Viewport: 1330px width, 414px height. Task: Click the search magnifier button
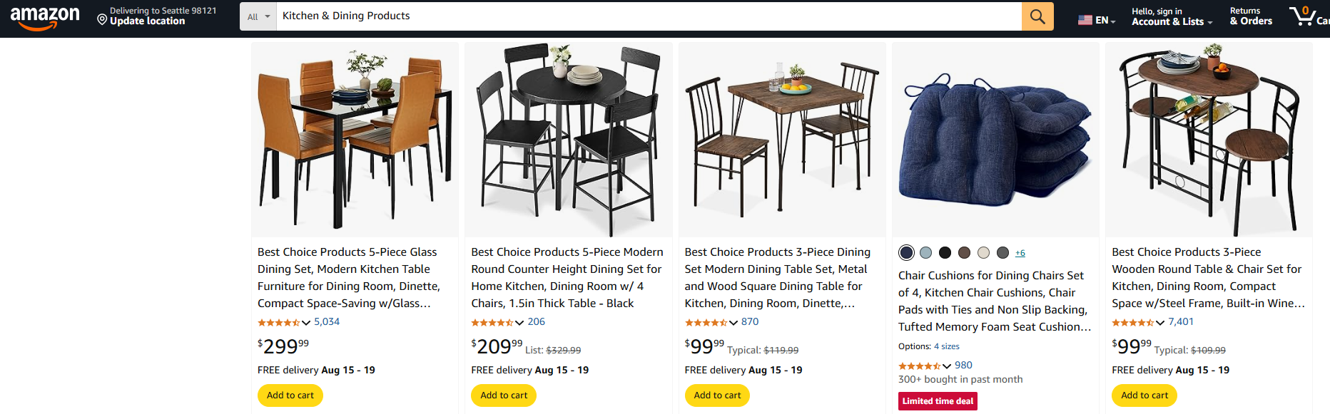1037,16
